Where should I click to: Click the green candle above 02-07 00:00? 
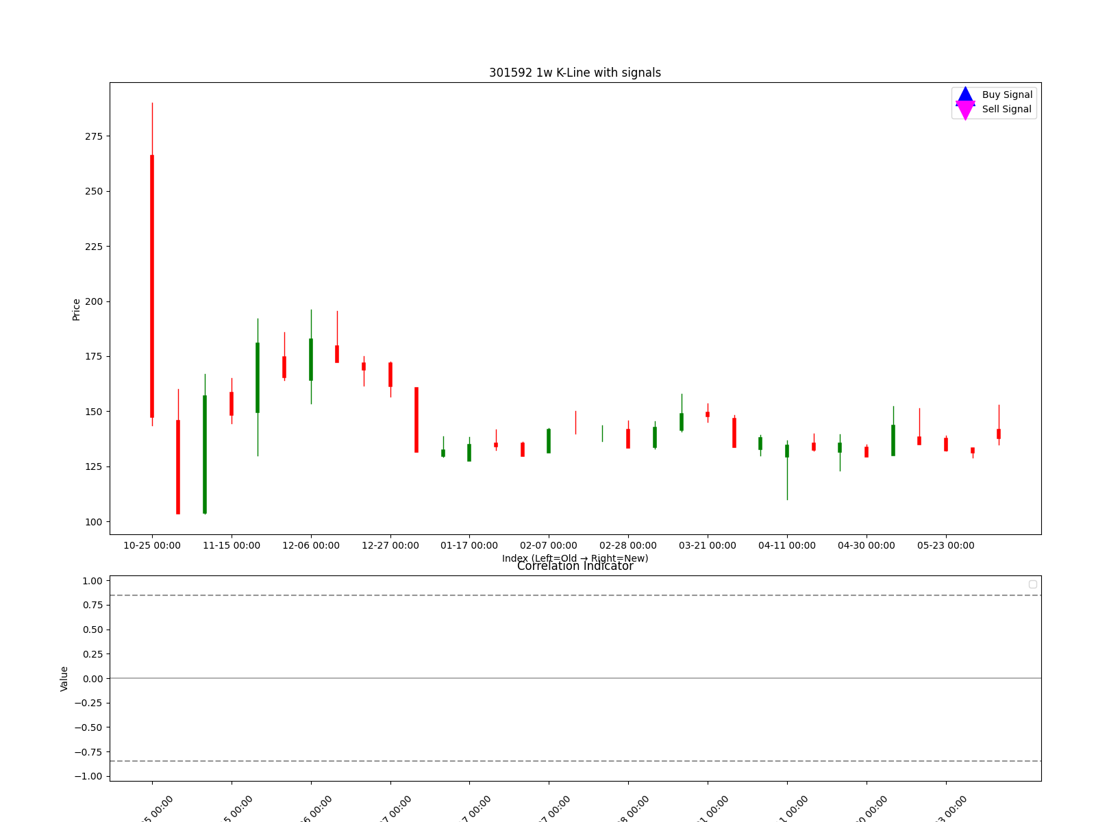point(549,441)
